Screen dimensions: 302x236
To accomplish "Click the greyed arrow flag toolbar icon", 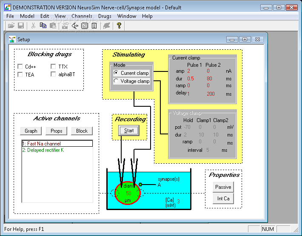I will 107,26.
